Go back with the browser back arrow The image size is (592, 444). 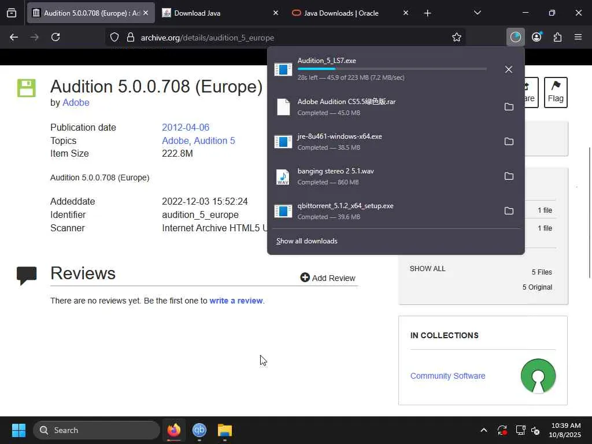pos(14,37)
